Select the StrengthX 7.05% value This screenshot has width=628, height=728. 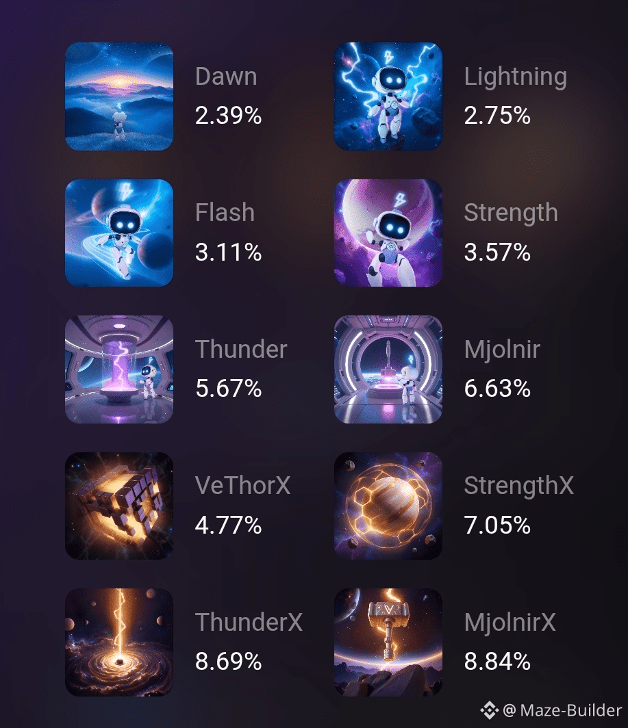[497, 525]
